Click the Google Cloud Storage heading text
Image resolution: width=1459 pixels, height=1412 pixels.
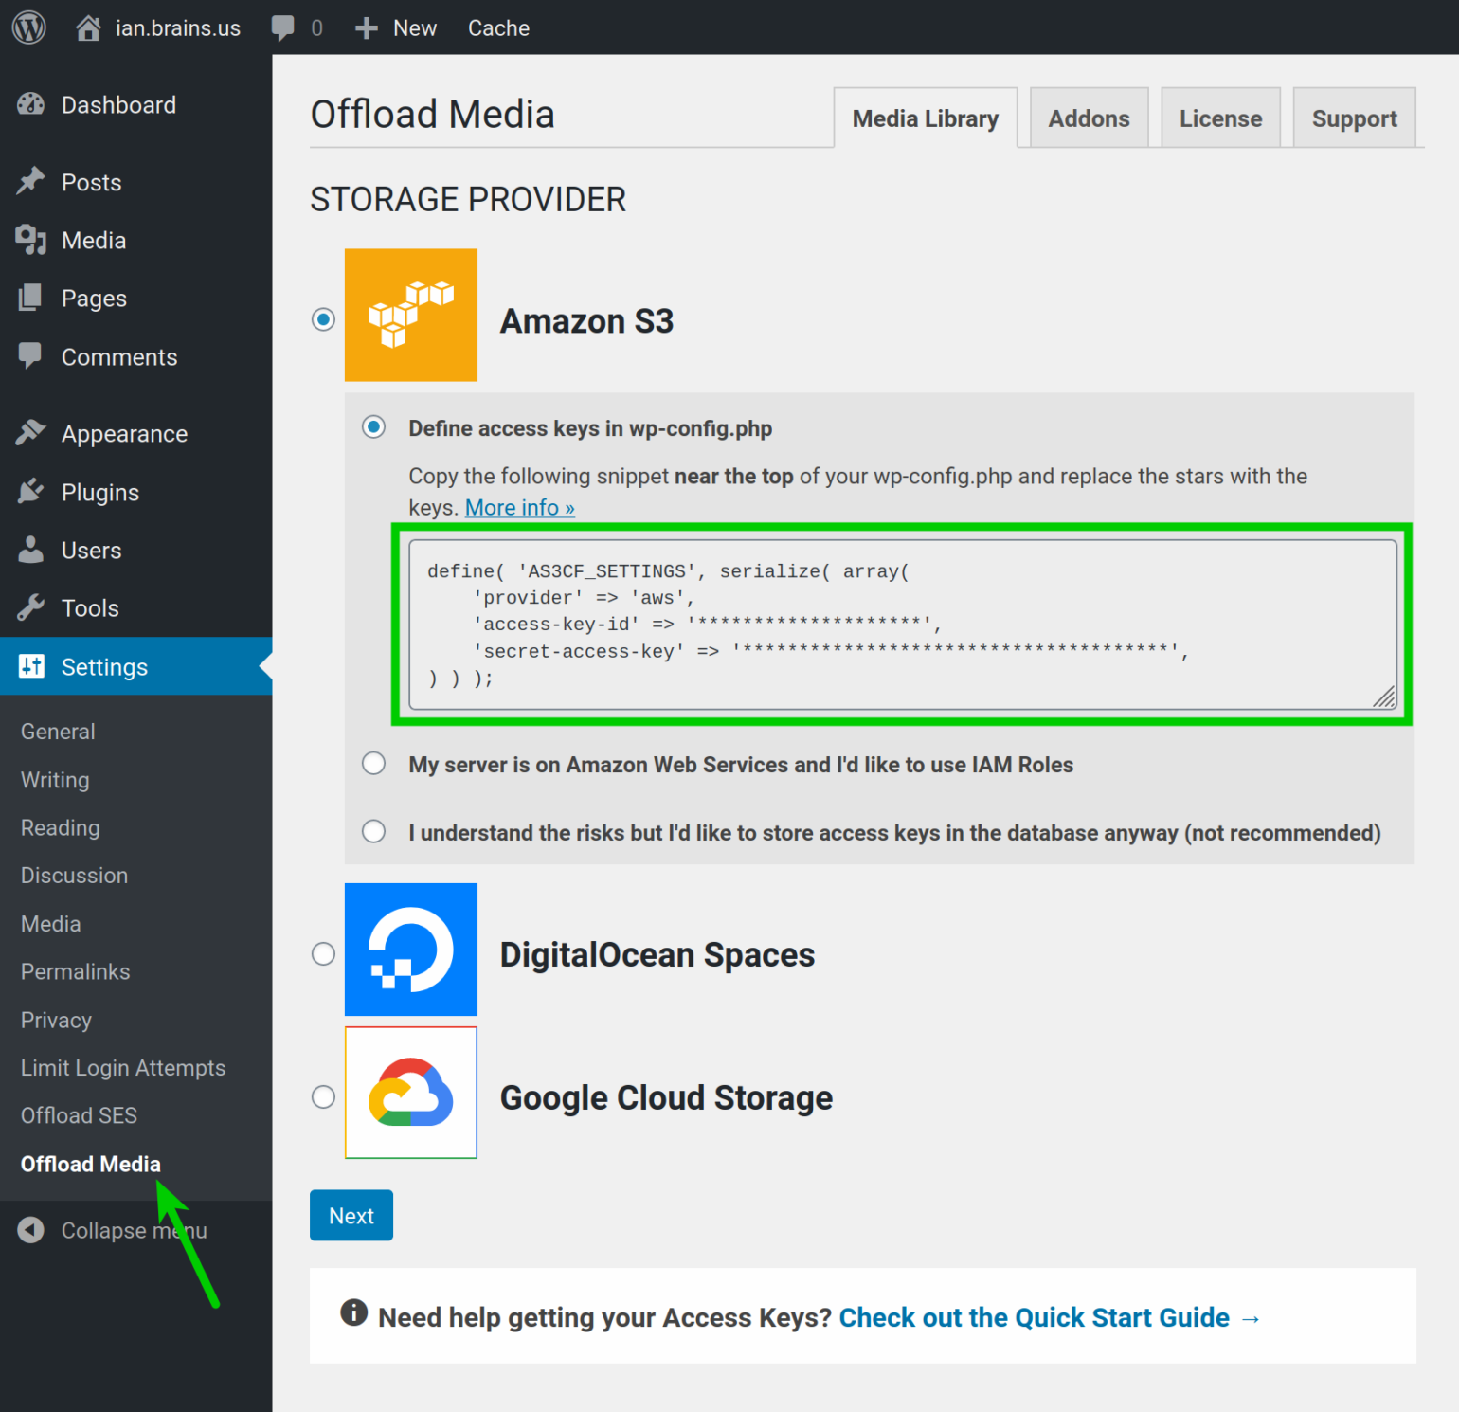[666, 1098]
